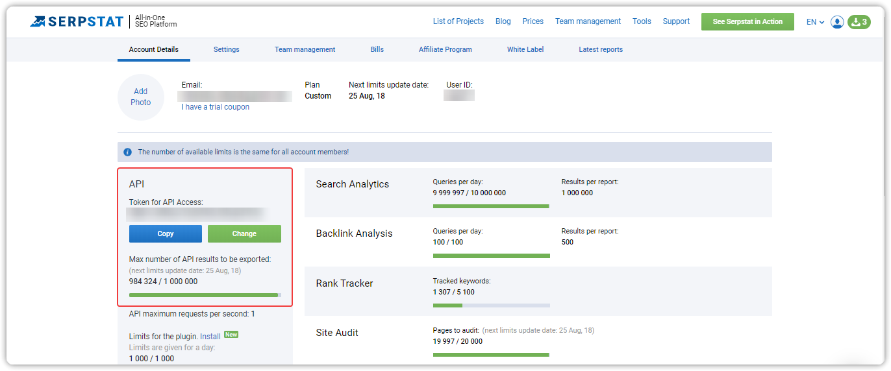Open the Bills tab

377,49
